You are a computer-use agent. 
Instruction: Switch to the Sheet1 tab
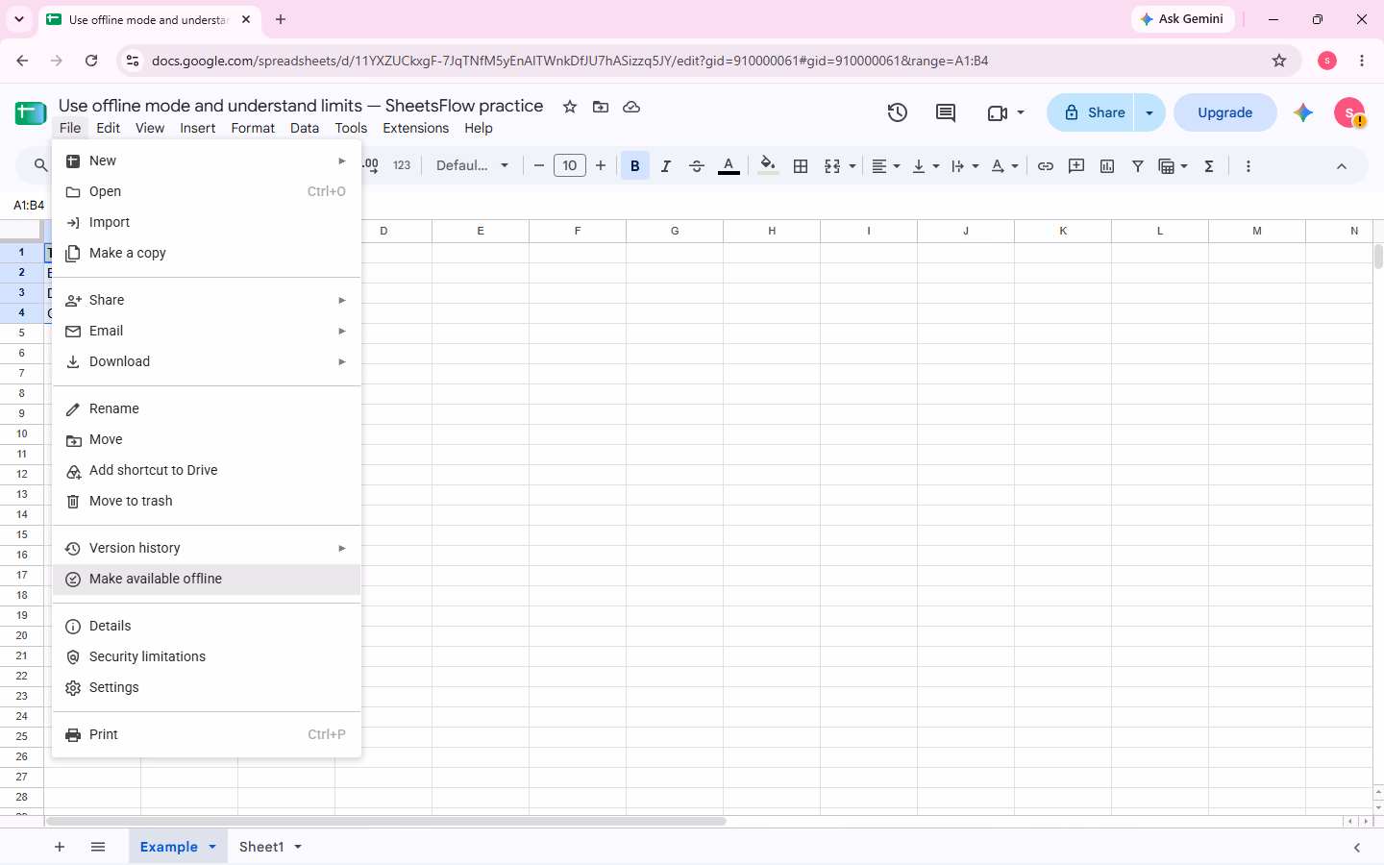tap(261, 847)
